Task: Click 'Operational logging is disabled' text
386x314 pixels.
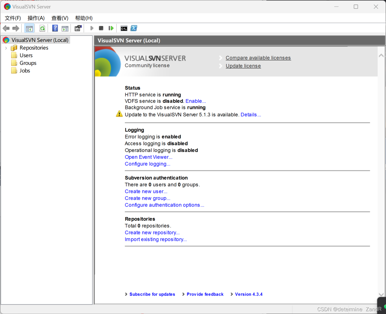Action: click(x=161, y=150)
